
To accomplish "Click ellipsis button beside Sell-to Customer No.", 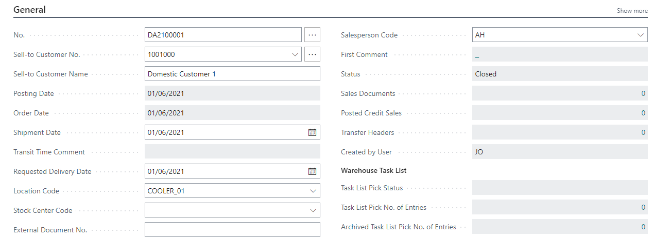I will click(x=312, y=54).
